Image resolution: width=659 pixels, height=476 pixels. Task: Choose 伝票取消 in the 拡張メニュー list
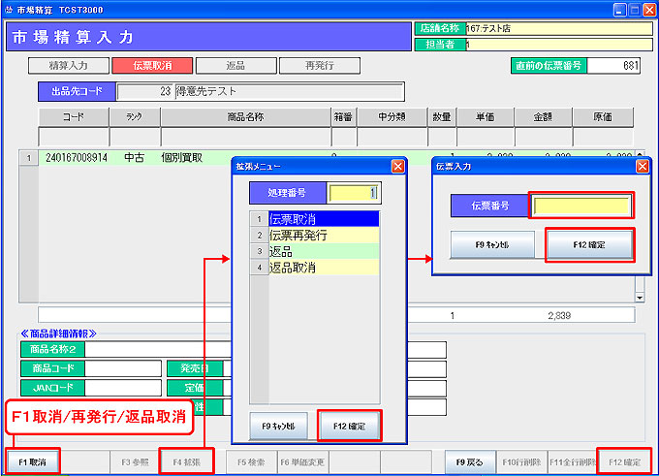(324, 219)
